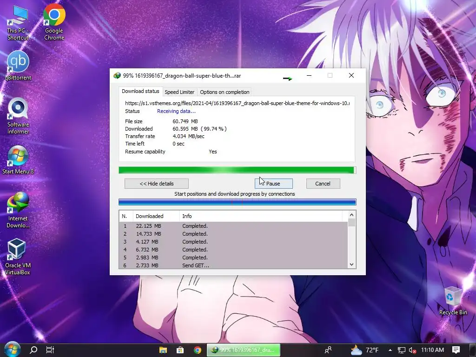Click blue connections progress bar

pos(238,202)
